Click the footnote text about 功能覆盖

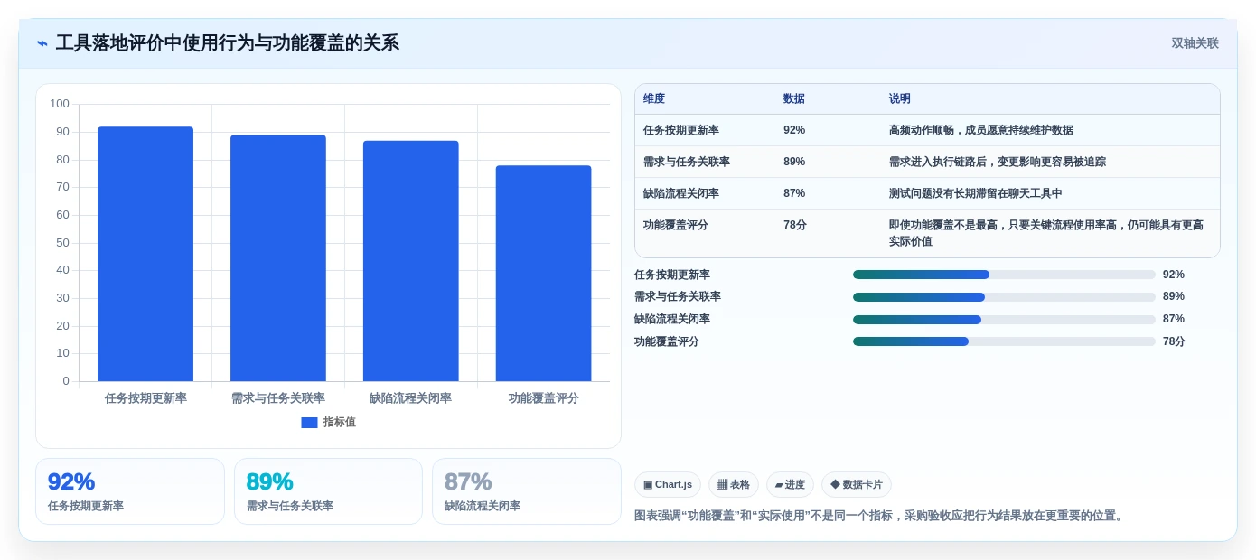881,516
